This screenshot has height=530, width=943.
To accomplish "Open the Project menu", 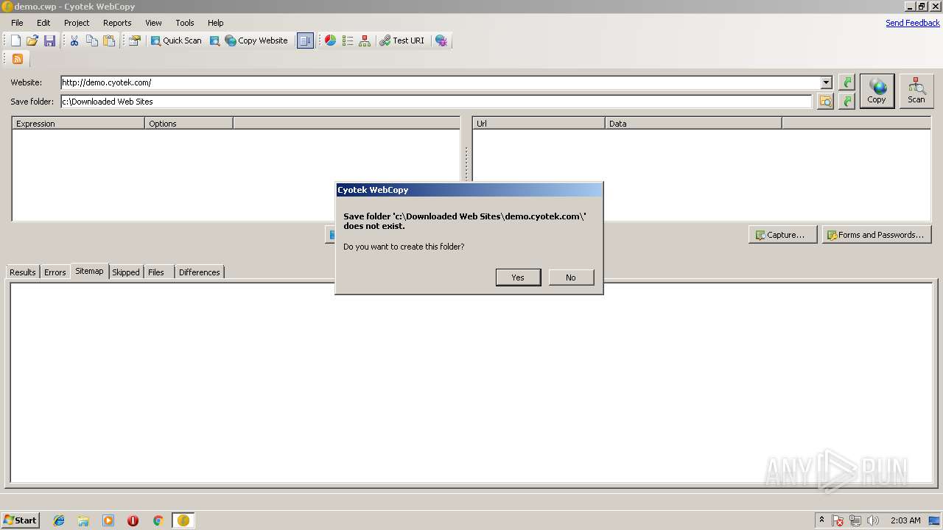I will [x=77, y=23].
